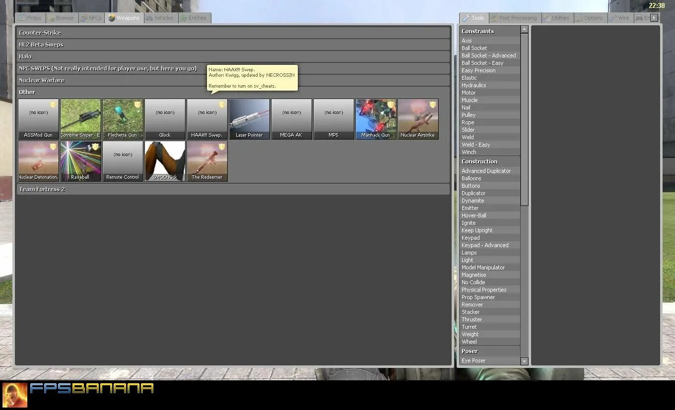This screenshot has height=410, width=675.
Task: Click the Nuclear Detonation weapon icon
Action: click(x=38, y=161)
